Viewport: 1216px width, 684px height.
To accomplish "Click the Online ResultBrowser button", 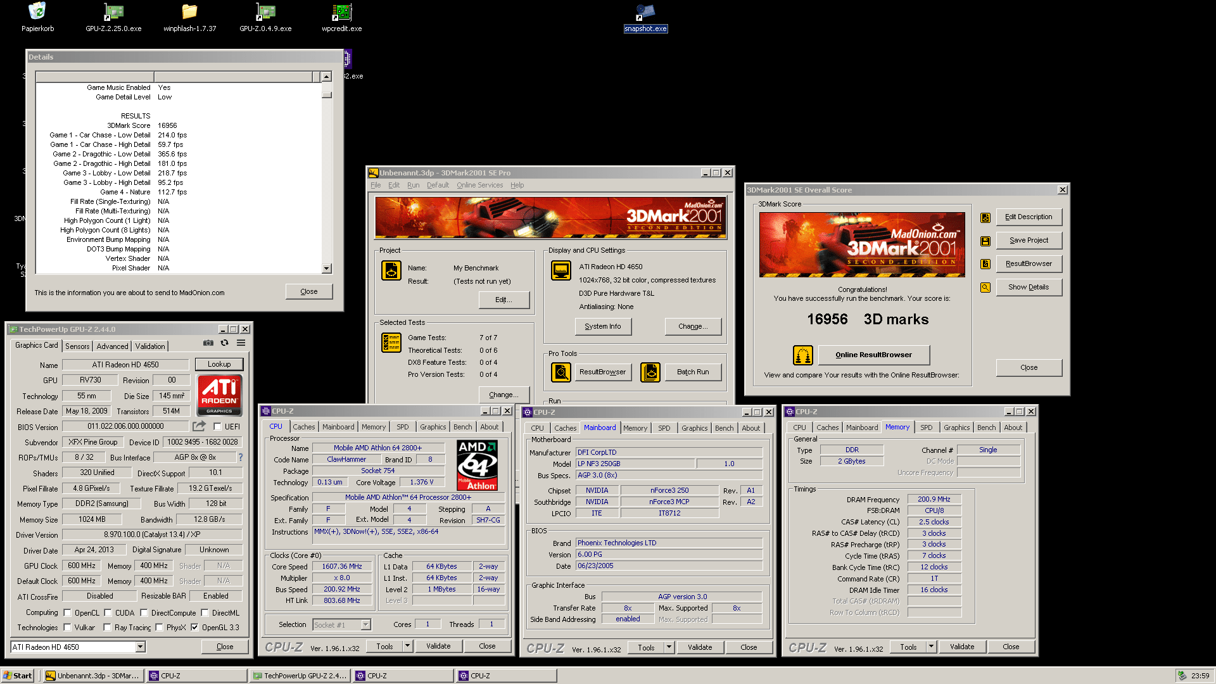I will point(873,355).
